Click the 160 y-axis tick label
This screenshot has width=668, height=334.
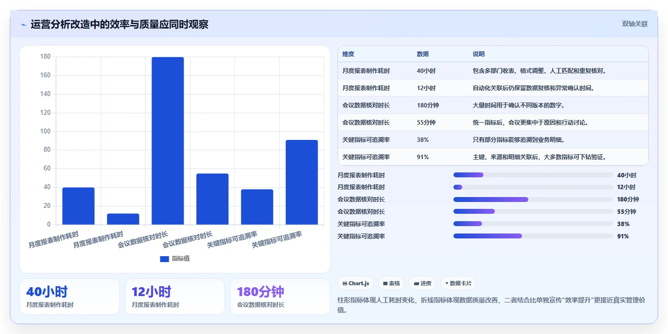45,75
